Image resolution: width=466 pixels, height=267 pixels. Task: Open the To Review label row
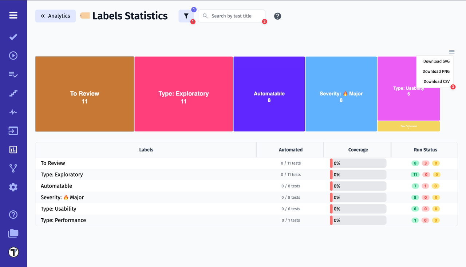click(x=53, y=163)
